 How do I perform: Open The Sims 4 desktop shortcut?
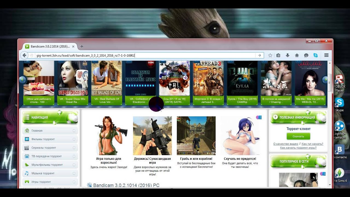coord(339,175)
